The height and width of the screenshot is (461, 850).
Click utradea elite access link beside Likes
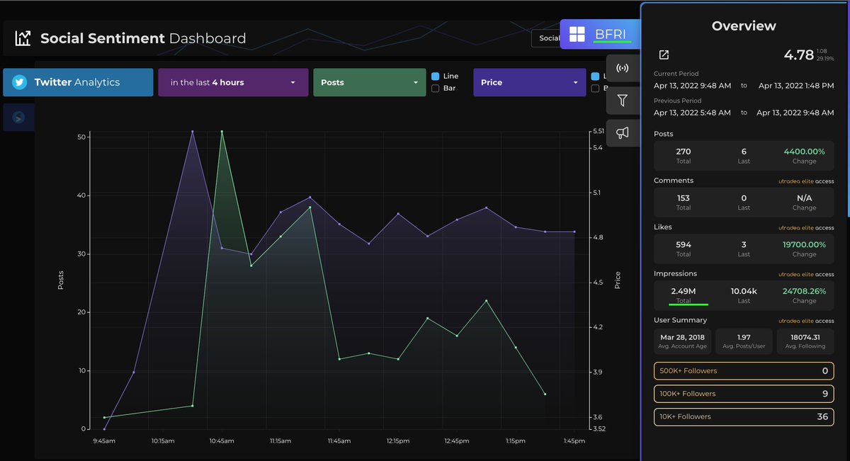tap(807, 228)
